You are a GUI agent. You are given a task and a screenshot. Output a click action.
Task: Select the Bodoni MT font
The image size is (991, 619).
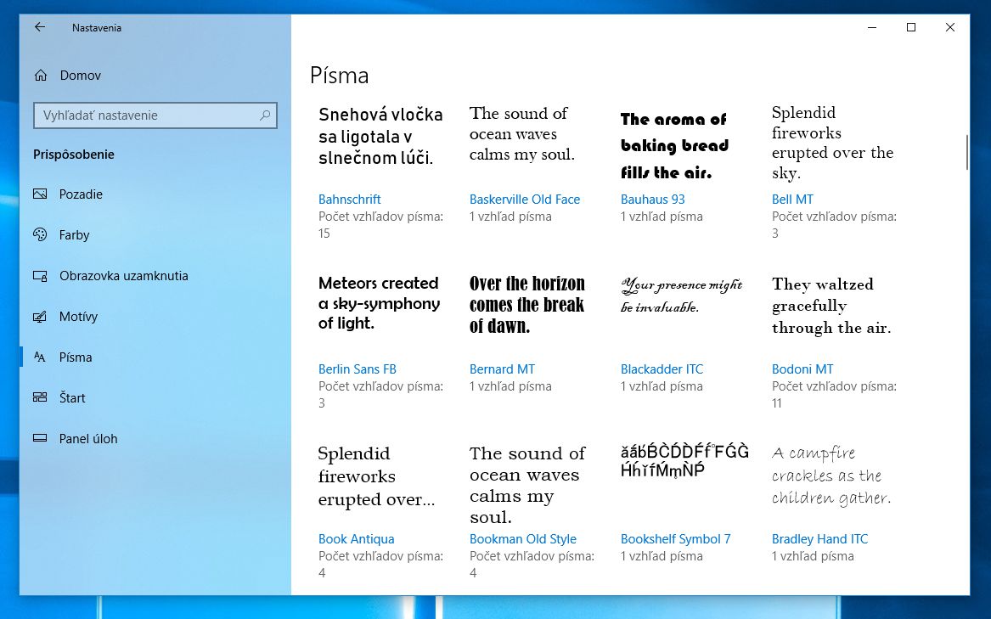[x=802, y=369]
